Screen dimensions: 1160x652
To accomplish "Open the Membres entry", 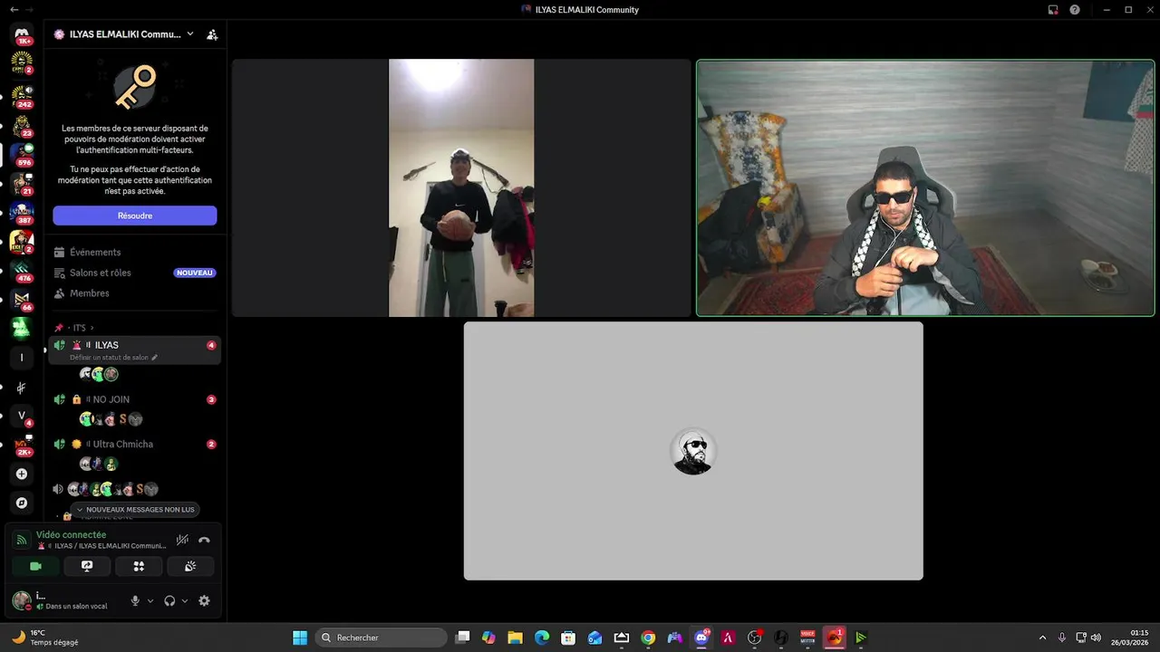I will coord(135,293).
